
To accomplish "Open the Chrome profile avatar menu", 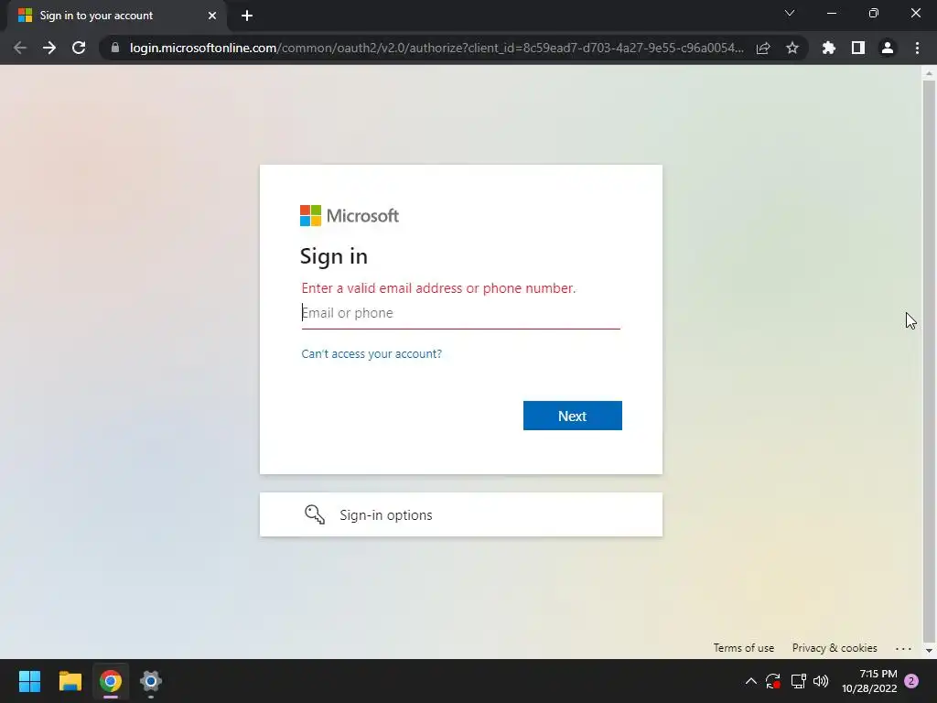I will point(888,48).
